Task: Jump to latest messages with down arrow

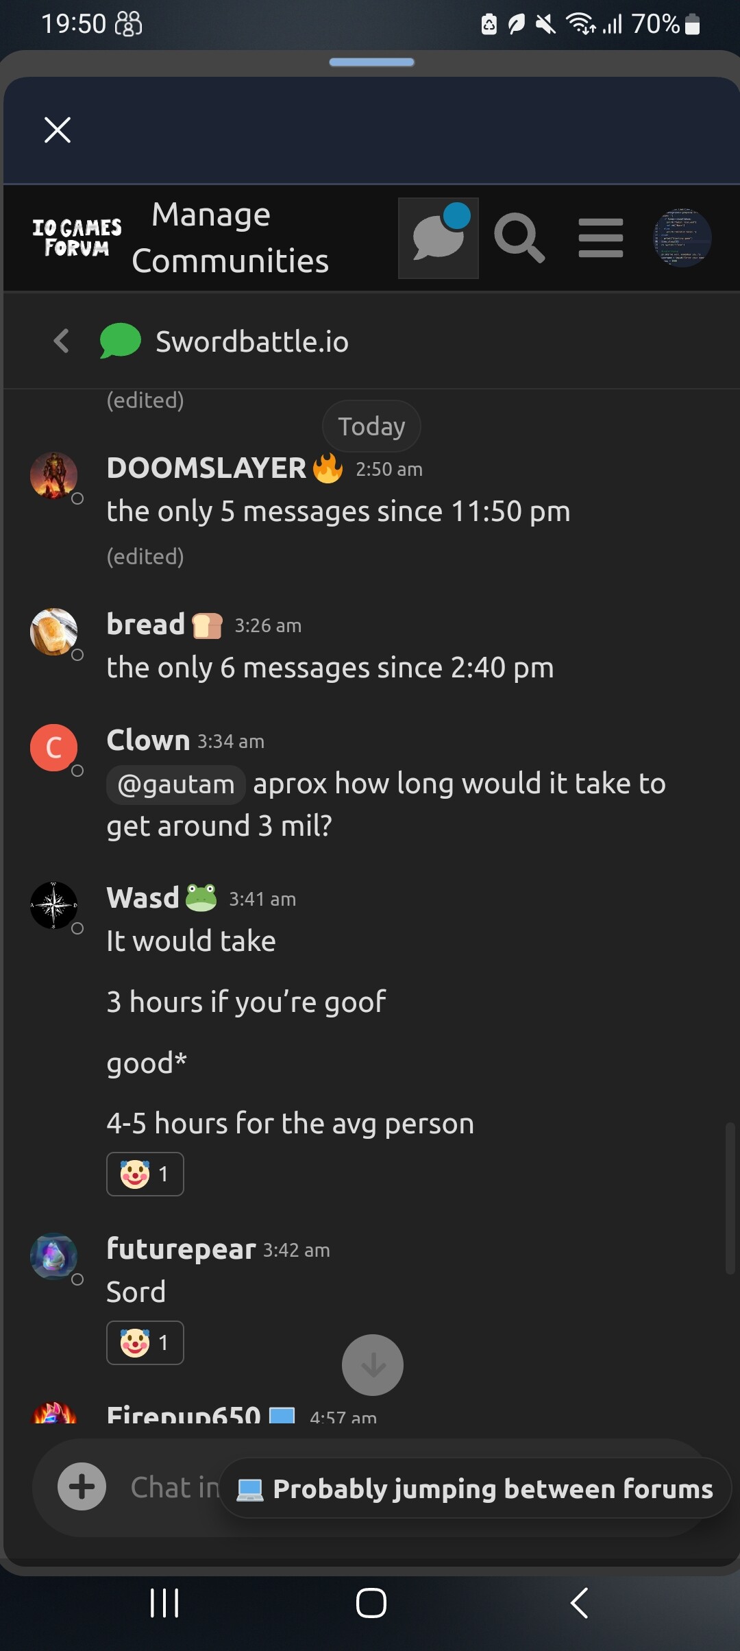Action: pyautogui.click(x=372, y=1364)
